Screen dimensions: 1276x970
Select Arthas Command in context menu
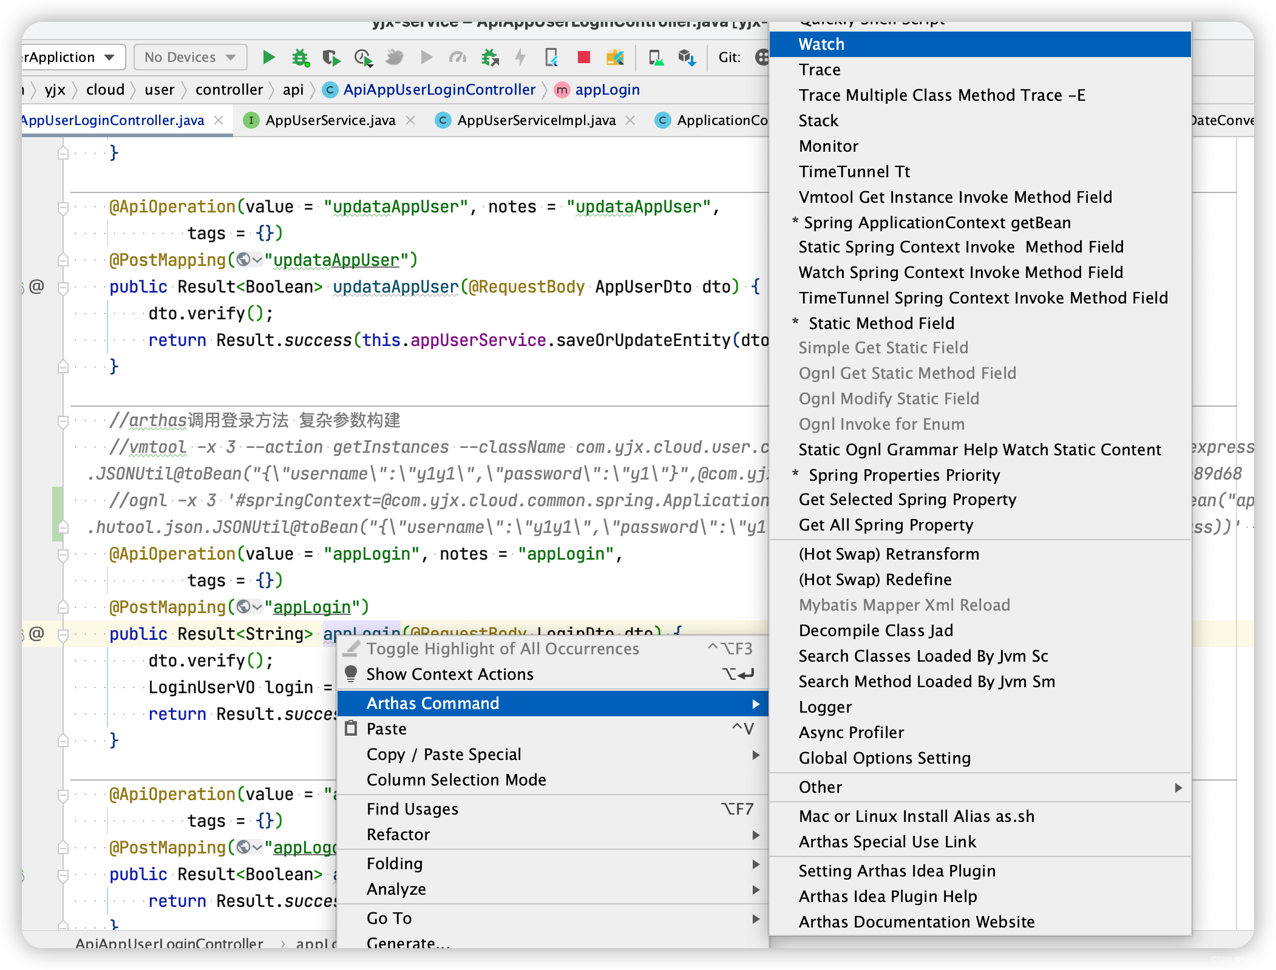(552, 704)
